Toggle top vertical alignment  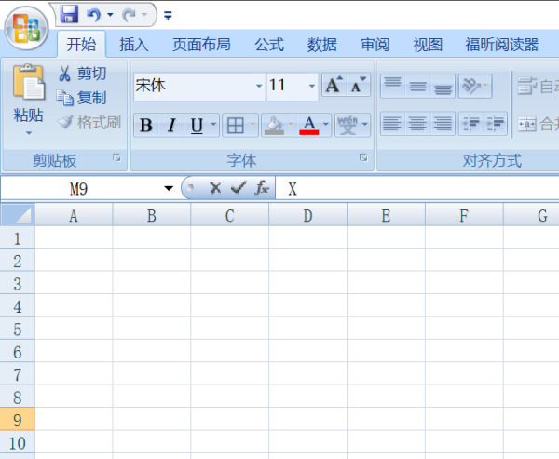coord(393,86)
